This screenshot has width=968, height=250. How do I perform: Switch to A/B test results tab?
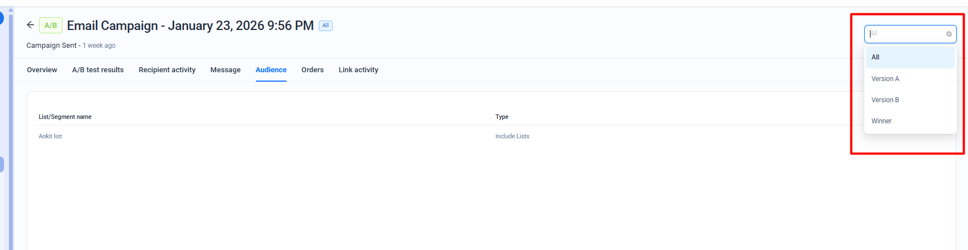click(x=98, y=70)
